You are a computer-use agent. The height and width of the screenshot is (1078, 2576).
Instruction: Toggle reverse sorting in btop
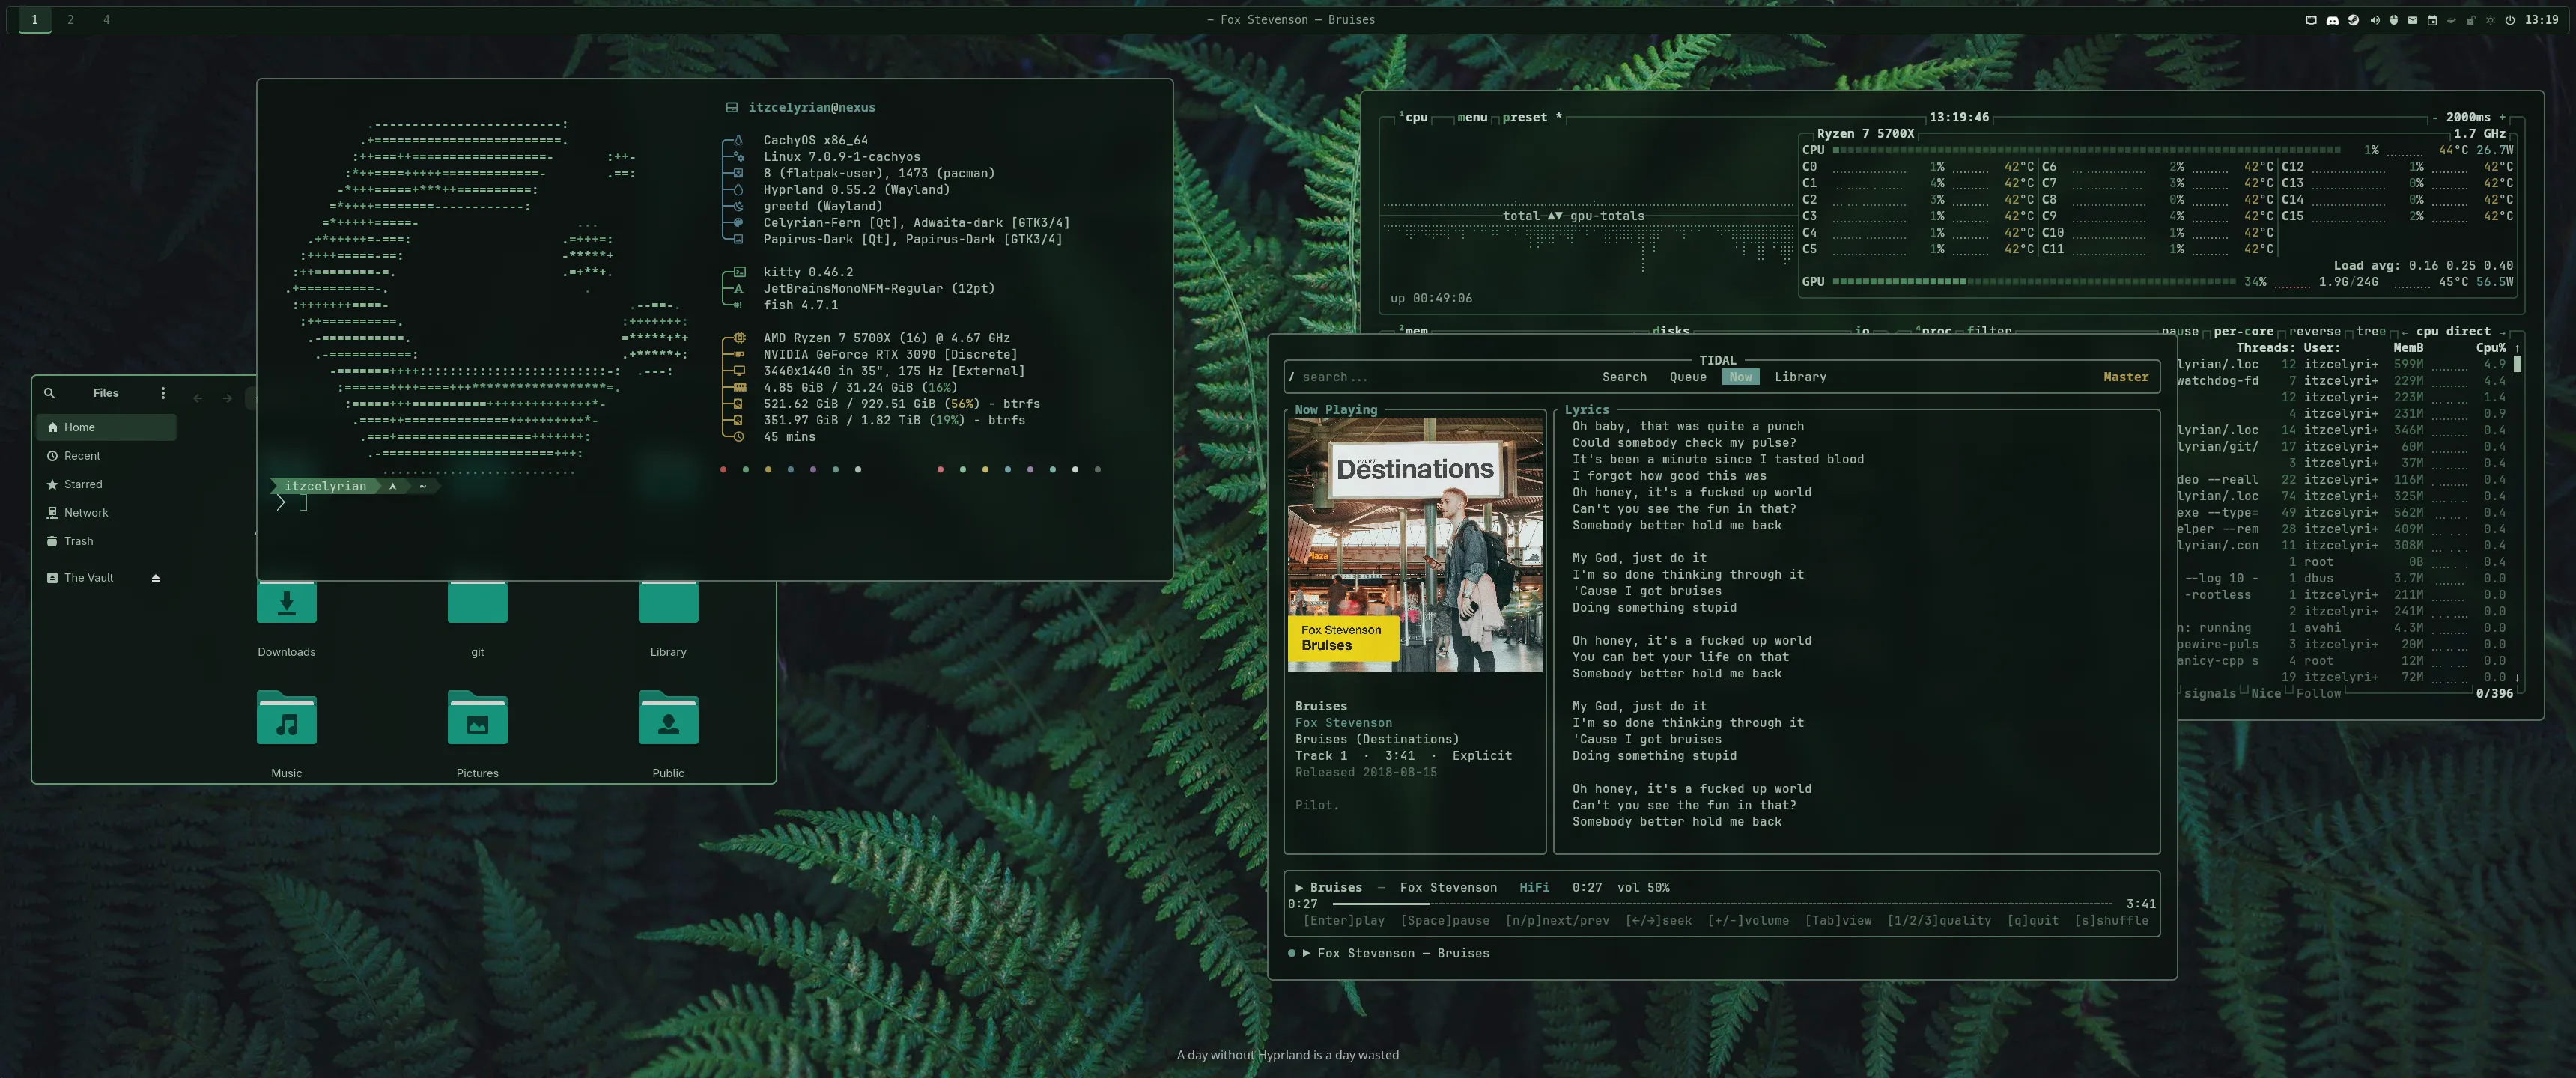(2315, 332)
